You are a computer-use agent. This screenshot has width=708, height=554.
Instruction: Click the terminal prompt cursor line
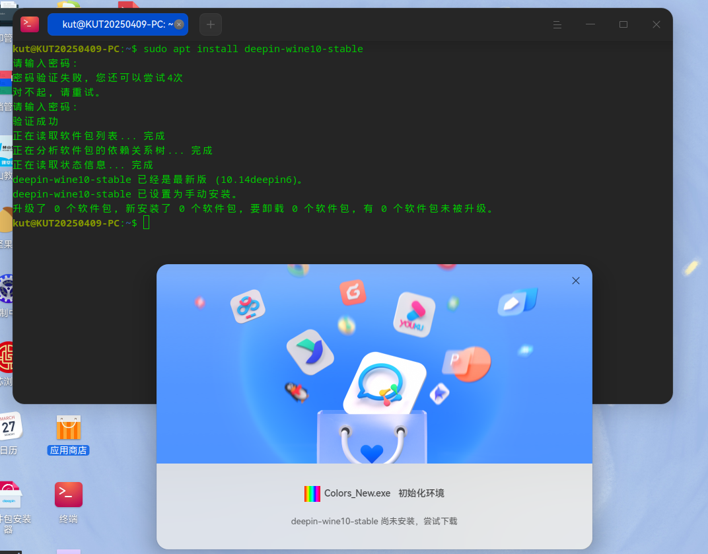click(x=81, y=223)
